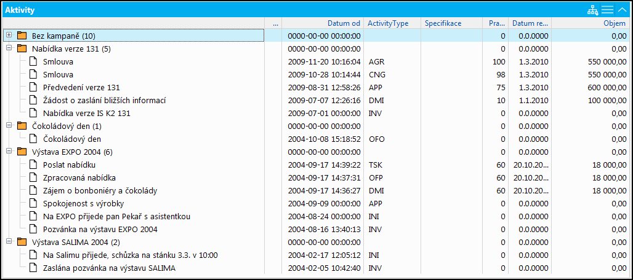This screenshot has width=633, height=280.
Task: Sort by the Datum re... column header
Action: (x=530, y=23)
